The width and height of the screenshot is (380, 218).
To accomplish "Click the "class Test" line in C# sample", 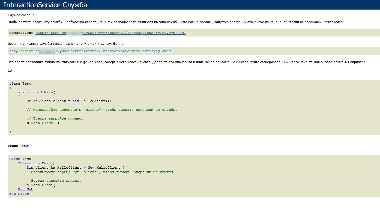I will [20, 83].
